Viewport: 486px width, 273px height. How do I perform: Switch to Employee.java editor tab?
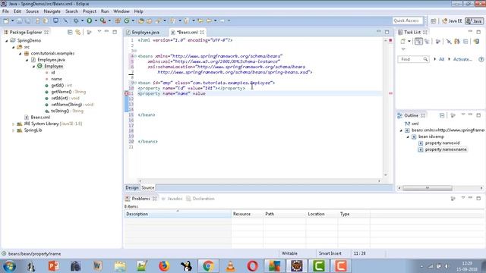145,32
